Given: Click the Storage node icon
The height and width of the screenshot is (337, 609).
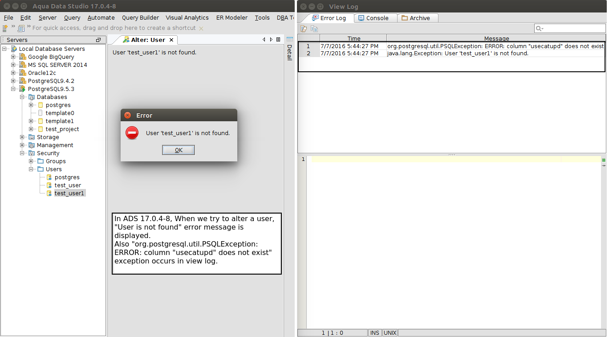Looking at the screenshot, I should pos(31,137).
